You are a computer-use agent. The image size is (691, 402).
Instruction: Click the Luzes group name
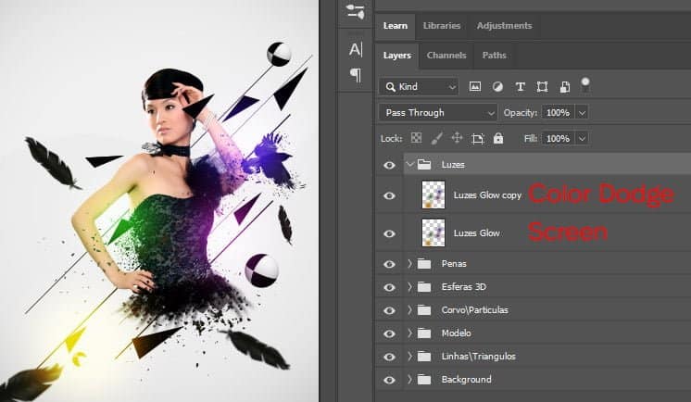point(453,165)
